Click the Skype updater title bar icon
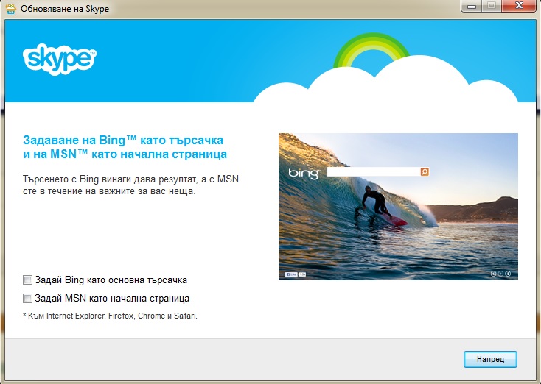 coord(11,8)
